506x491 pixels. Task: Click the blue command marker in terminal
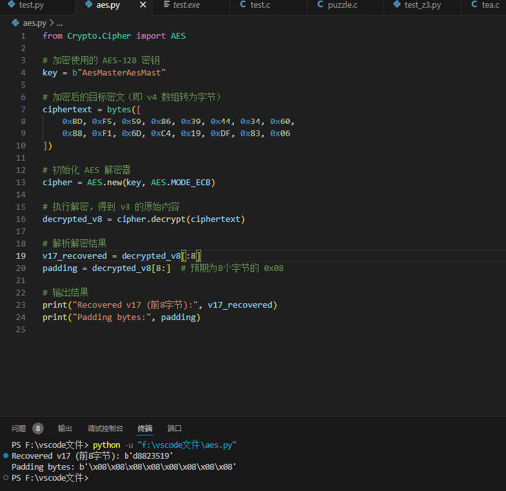tap(6, 456)
